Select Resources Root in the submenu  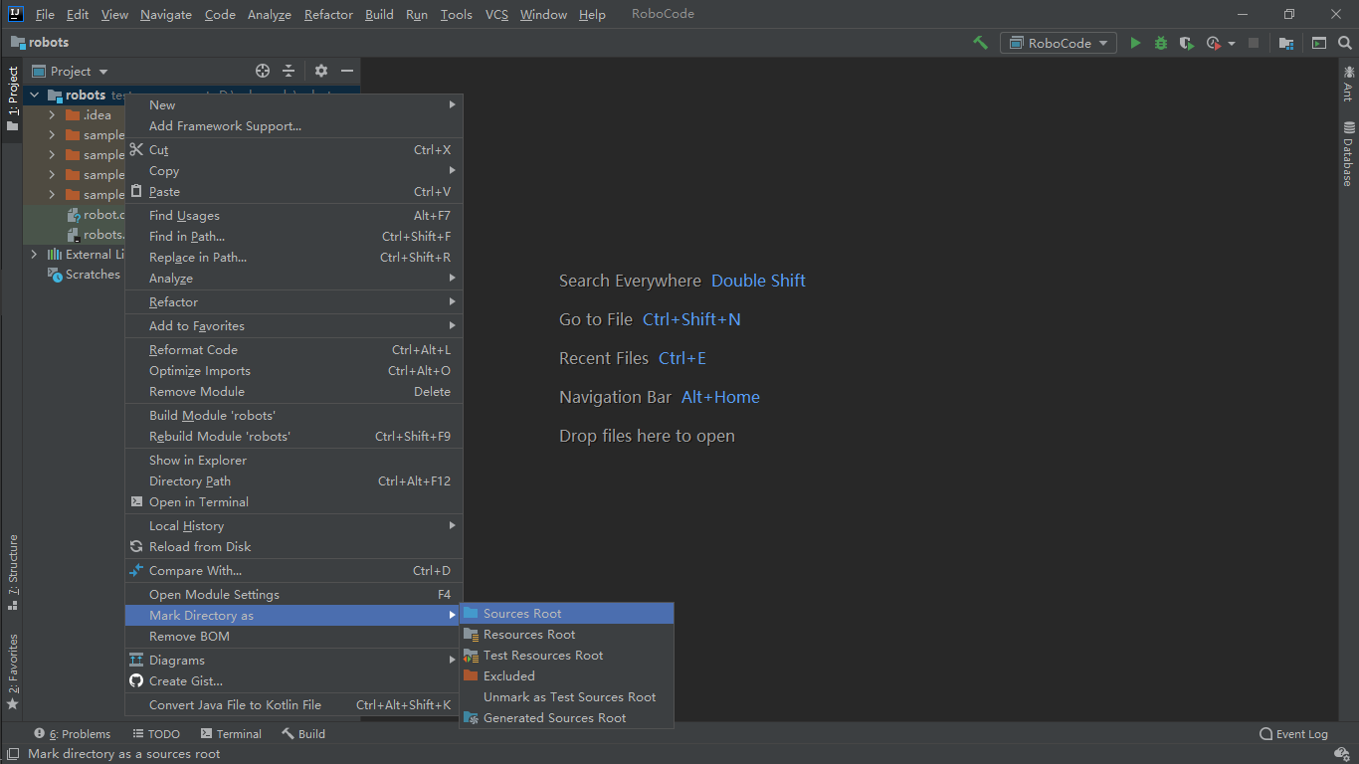point(567,635)
